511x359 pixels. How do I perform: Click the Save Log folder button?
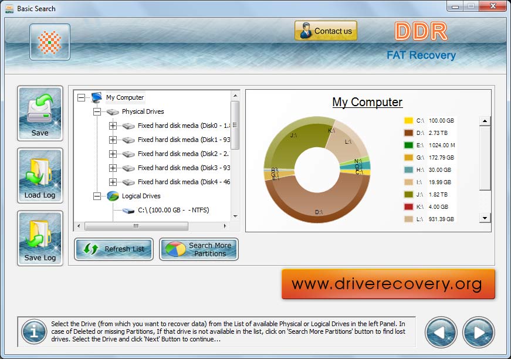click(40, 238)
